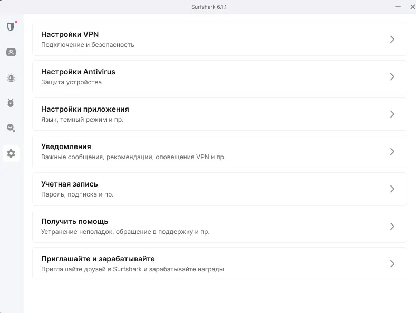This screenshot has height=313, width=416.
Task: Open the Antivirus bug icon
Action: [11, 103]
